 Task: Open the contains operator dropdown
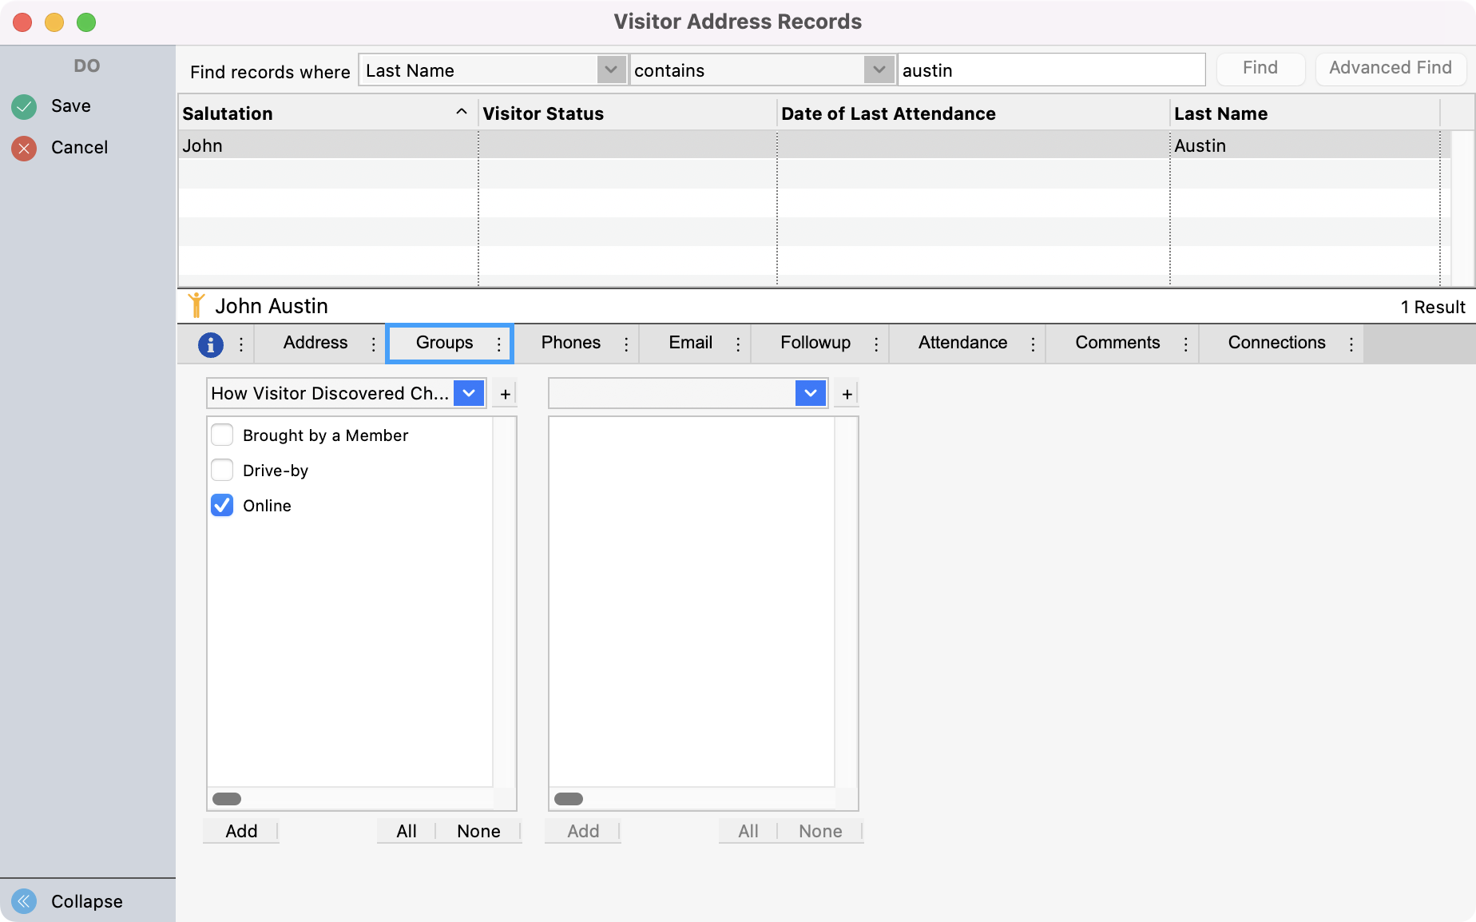pyautogui.click(x=879, y=70)
